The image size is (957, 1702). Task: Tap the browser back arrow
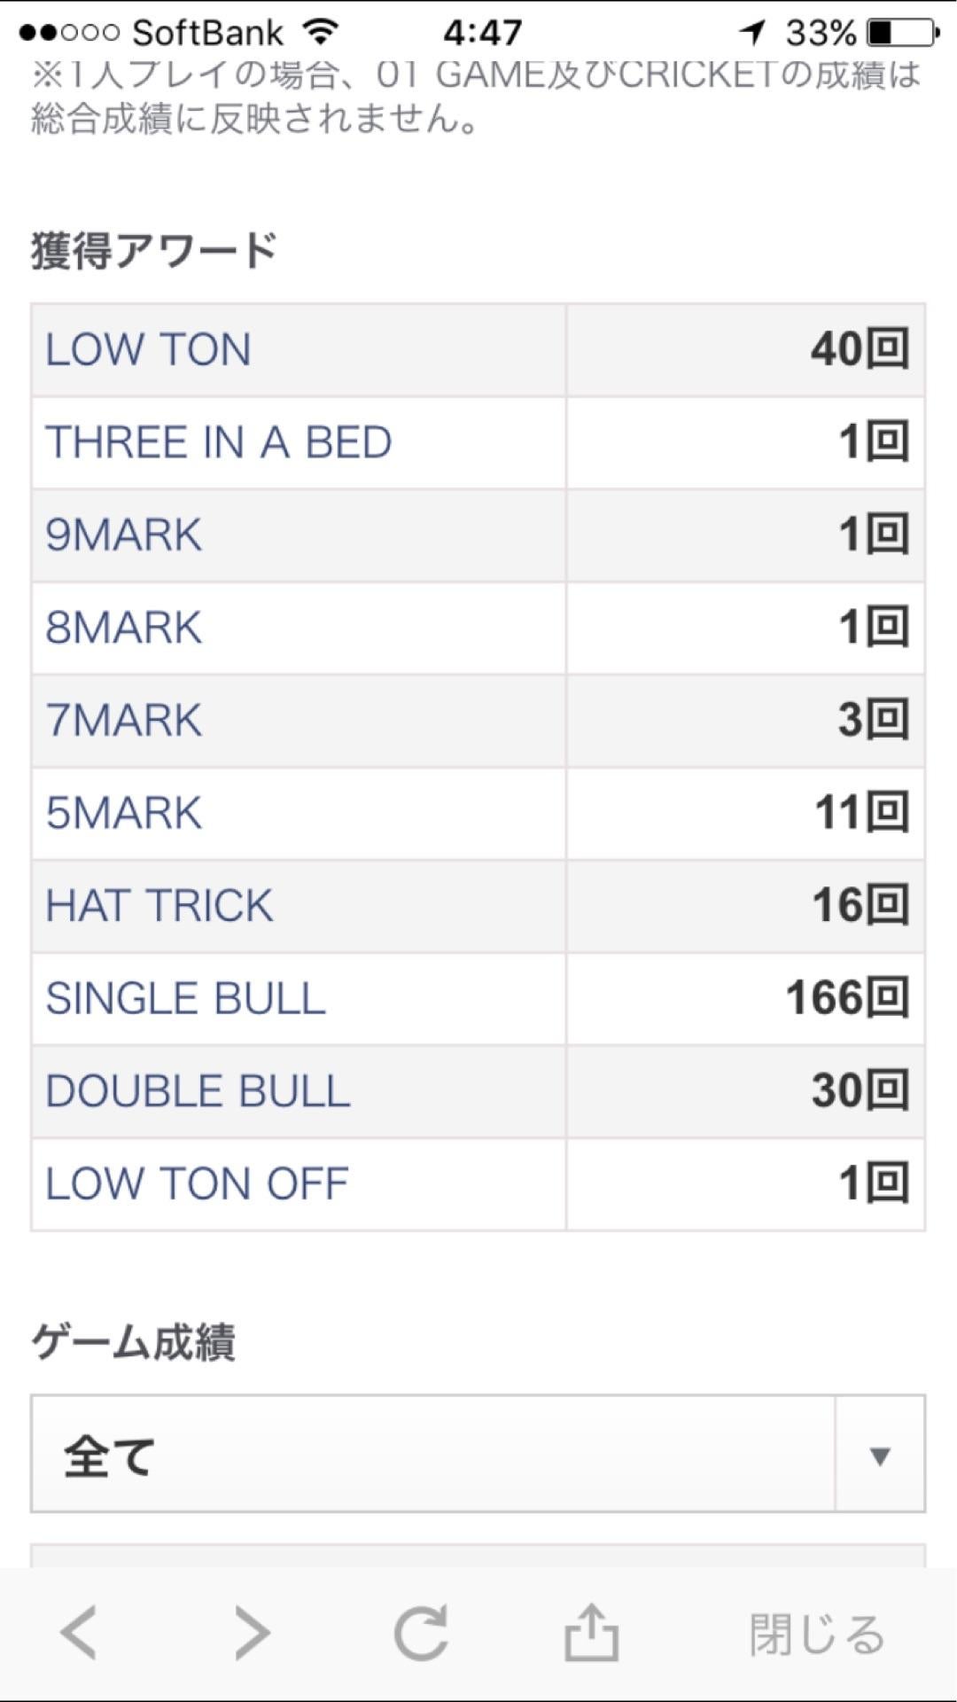[80, 1632]
